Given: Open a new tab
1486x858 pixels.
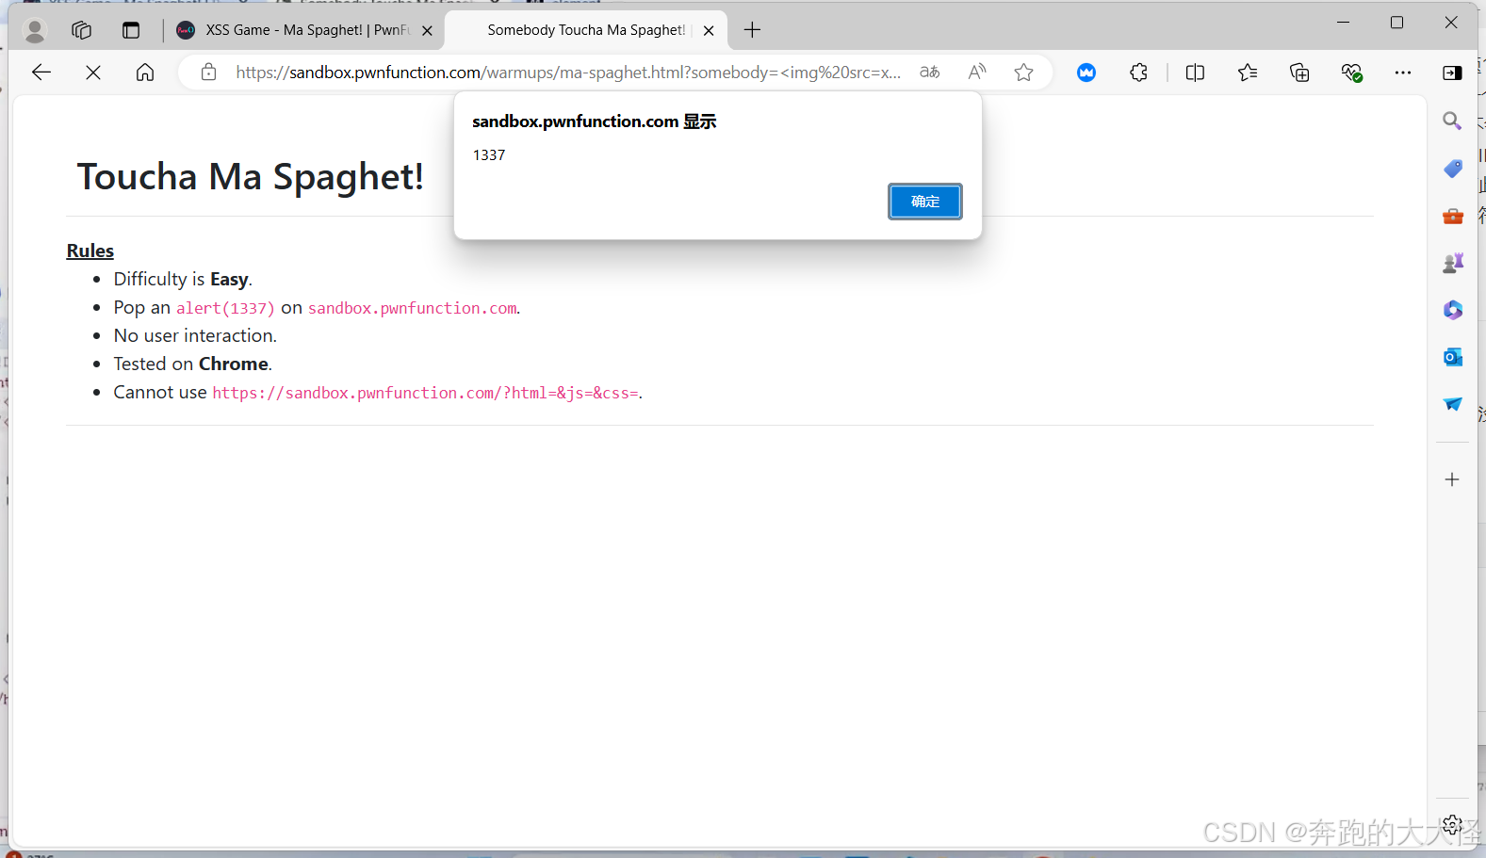Looking at the screenshot, I should coord(752,30).
